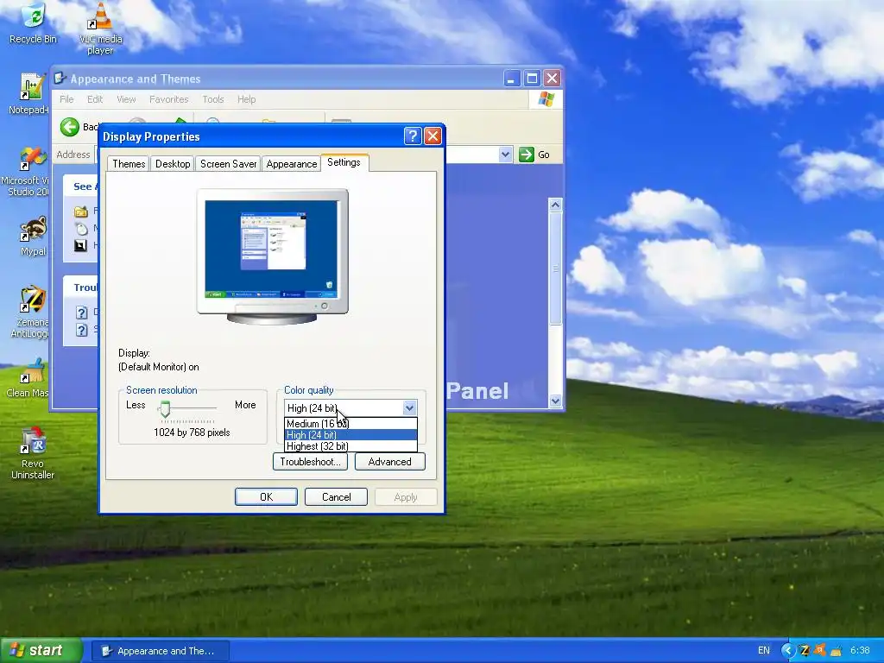
Task: Choose High (24 bit) in the dropdown list
Action: pos(350,435)
